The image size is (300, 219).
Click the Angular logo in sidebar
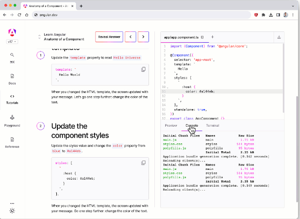12,32
